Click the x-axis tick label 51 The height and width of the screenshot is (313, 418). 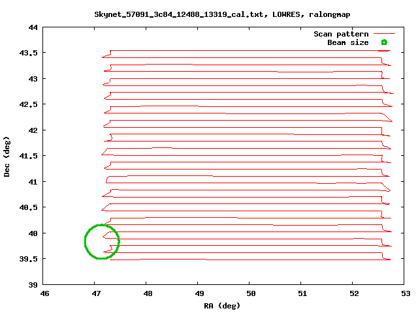pyautogui.click(x=302, y=293)
